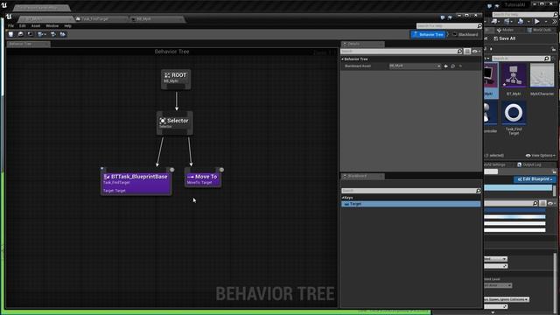
Task: Switch to the World Outliner tab
Action: [x=539, y=30]
